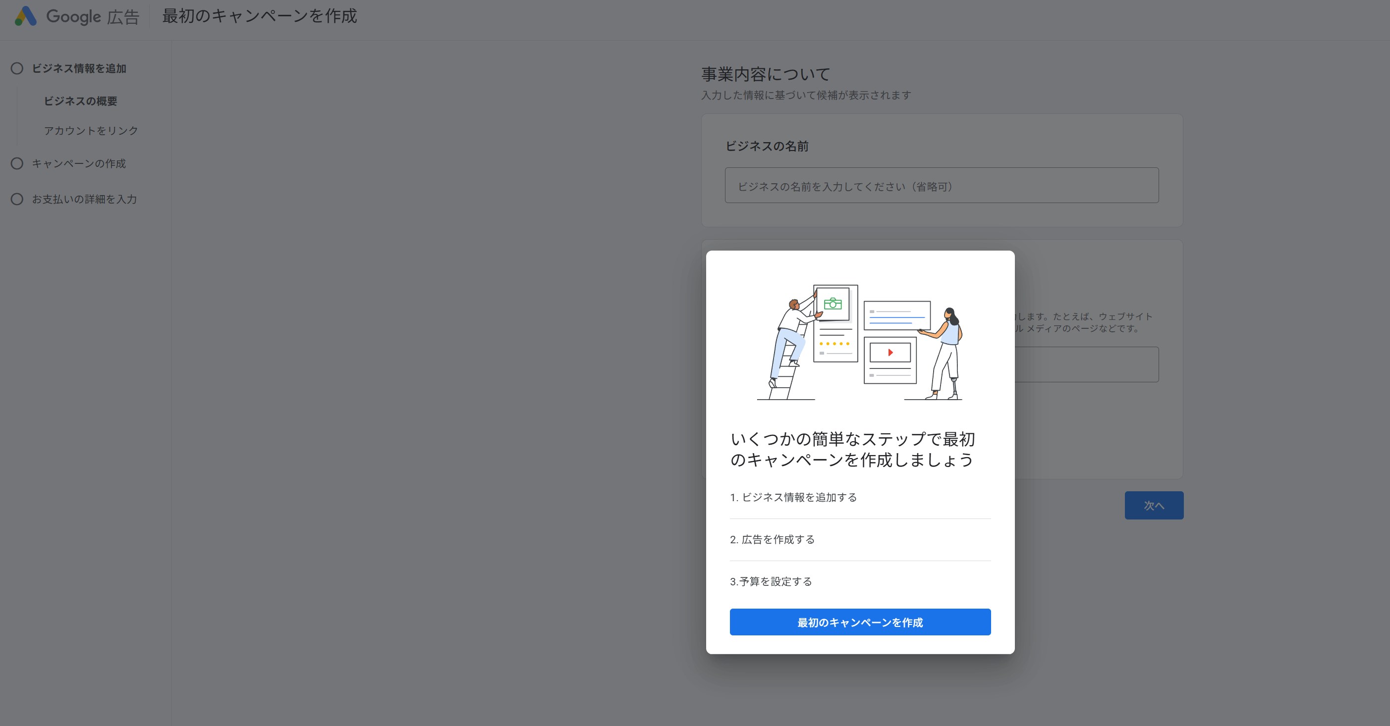
Task: Click the text 入力した情報に基づいて候補が表示されます
Action: (x=806, y=95)
